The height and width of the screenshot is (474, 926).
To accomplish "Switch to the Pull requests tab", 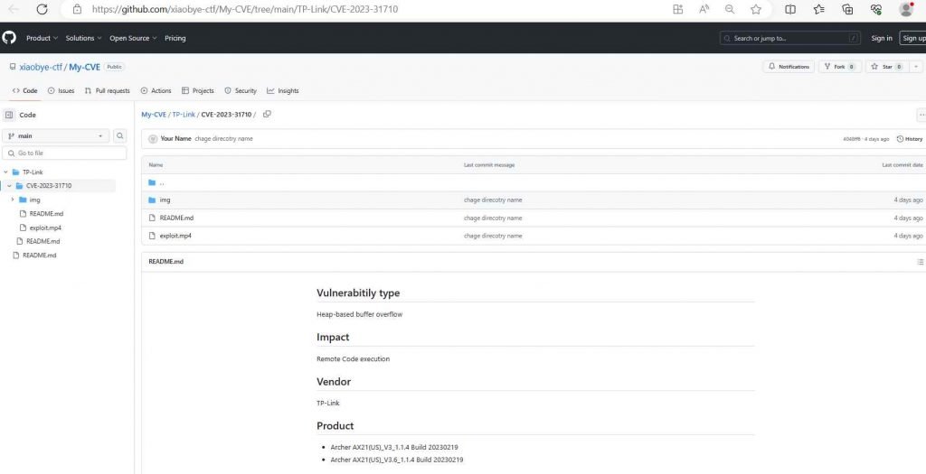I will click(107, 91).
